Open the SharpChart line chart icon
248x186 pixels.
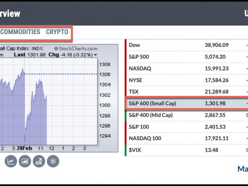(11, 161)
